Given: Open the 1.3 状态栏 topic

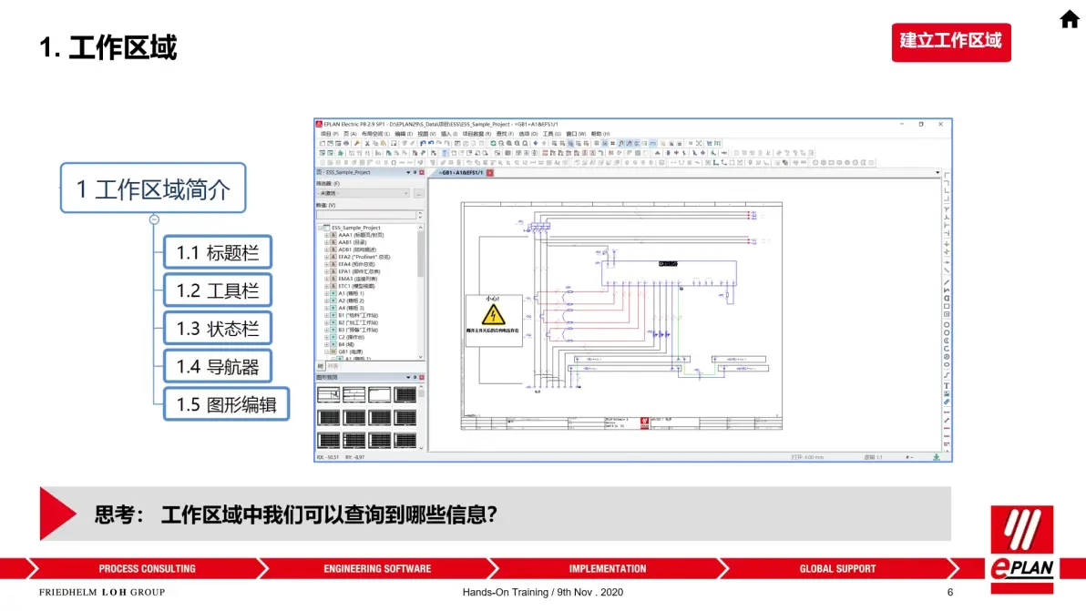Looking at the screenshot, I should coord(218,328).
